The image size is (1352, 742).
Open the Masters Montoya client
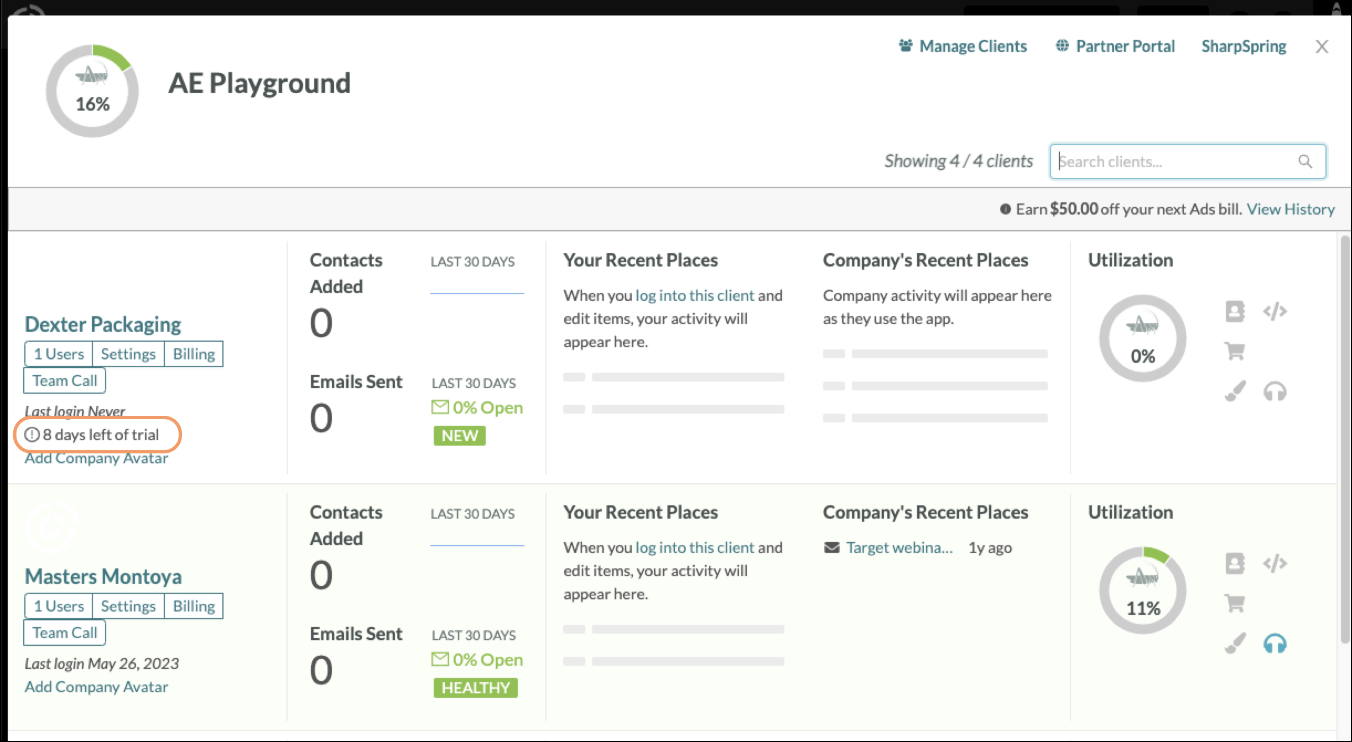point(103,576)
